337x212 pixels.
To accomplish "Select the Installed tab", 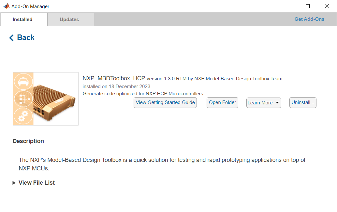I will pyautogui.click(x=23, y=19).
